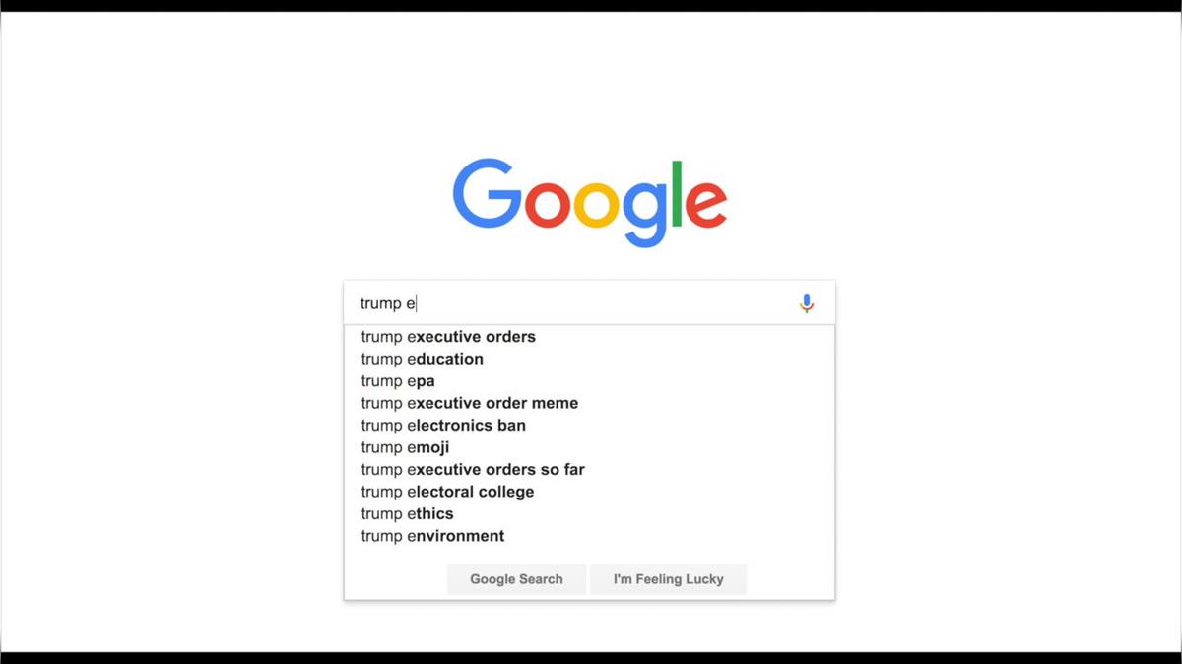Viewport: 1182px width, 664px height.
Task: Pick 'trump electoral college' suggestion
Action: [x=589, y=492]
